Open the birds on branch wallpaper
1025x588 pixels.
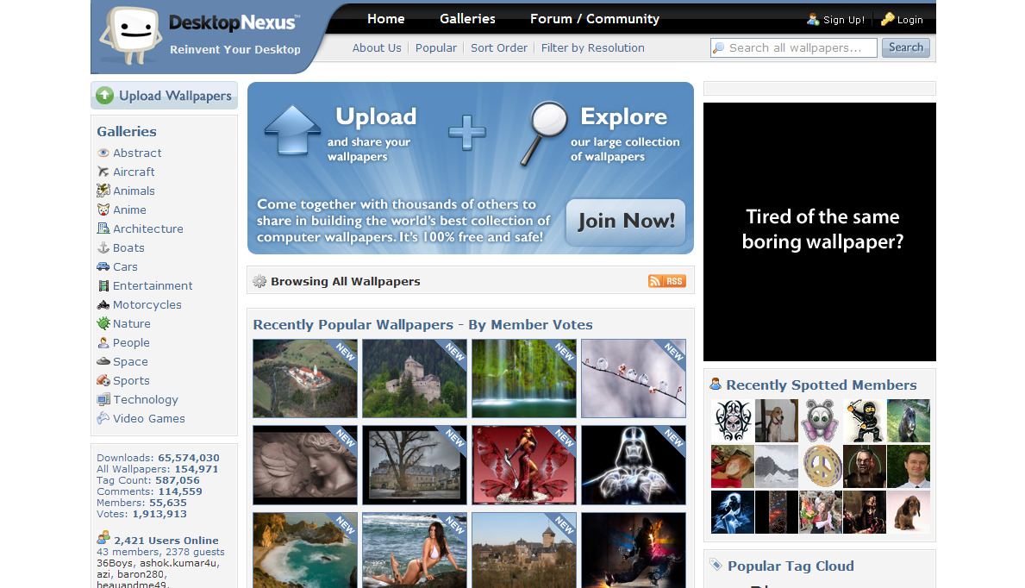coord(634,378)
